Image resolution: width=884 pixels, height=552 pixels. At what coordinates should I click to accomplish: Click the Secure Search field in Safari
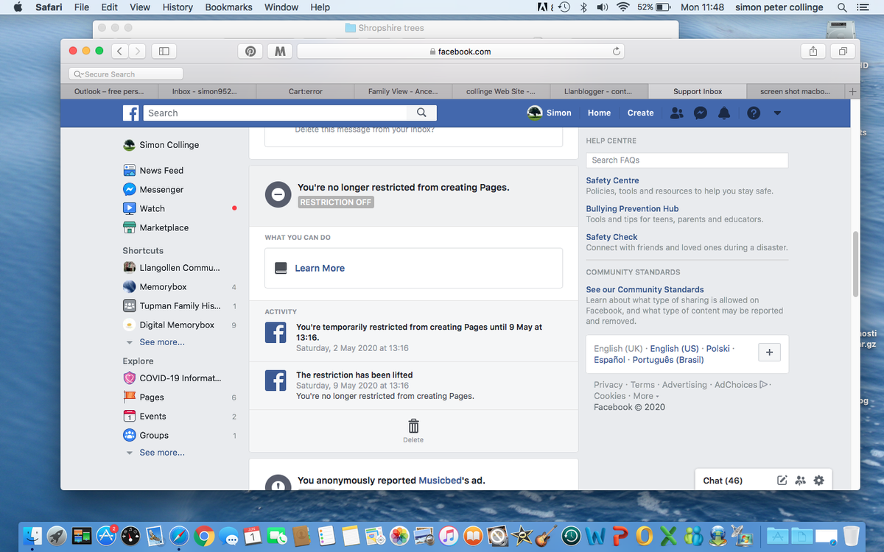[125, 74]
